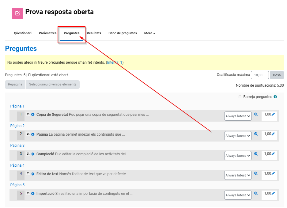Go to the Paràmetres tab
Screen dimensions: 287x208
pos(47,33)
